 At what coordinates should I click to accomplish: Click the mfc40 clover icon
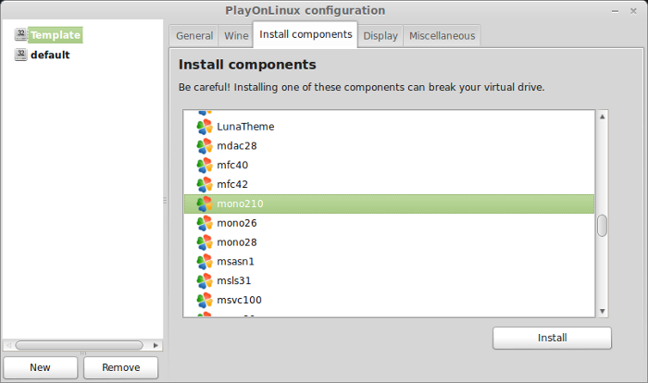(205, 166)
